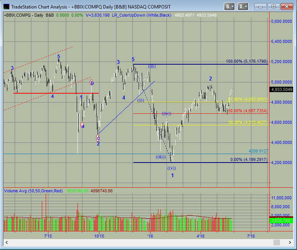Image resolution: width=297 pixels, height=250 pixels.
Task: Open the I interval dropdown button
Action: [243, 7]
